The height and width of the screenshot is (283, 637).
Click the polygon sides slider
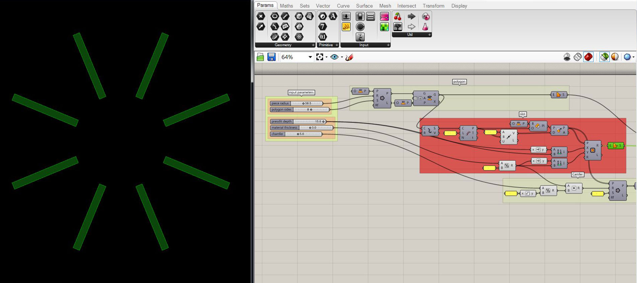click(x=300, y=109)
